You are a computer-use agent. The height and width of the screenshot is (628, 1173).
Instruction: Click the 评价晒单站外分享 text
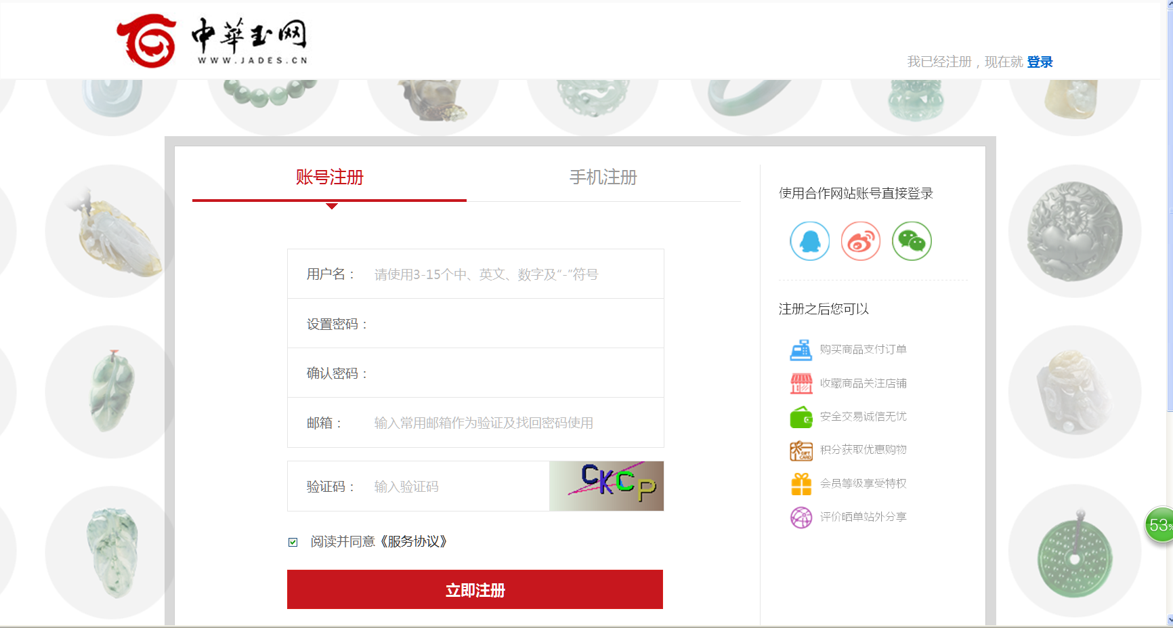(863, 517)
